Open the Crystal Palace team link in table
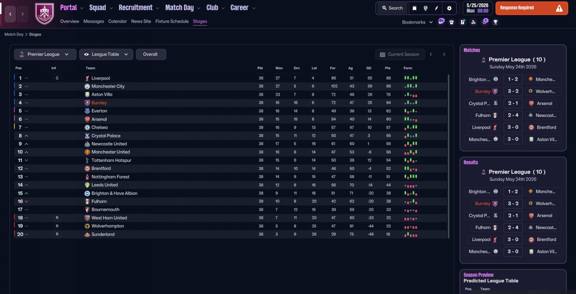 (x=106, y=136)
